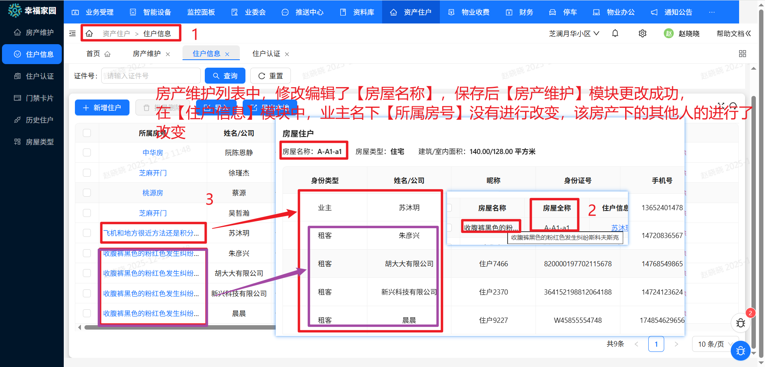
Task: Click the content area's vertical scrollbar
Action: tap(753, 223)
